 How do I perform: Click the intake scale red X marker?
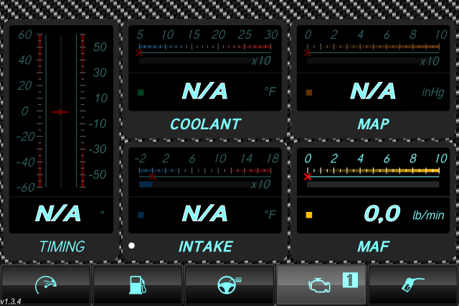pyautogui.click(x=152, y=177)
